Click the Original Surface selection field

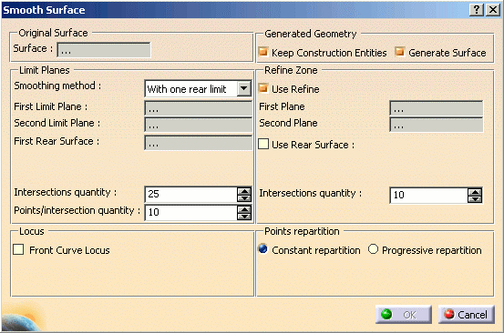click(104, 50)
